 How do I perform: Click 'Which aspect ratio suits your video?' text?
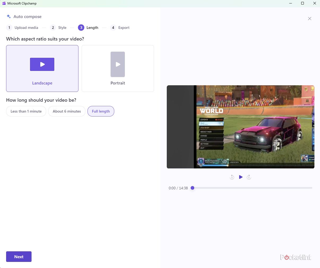point(45,39)
